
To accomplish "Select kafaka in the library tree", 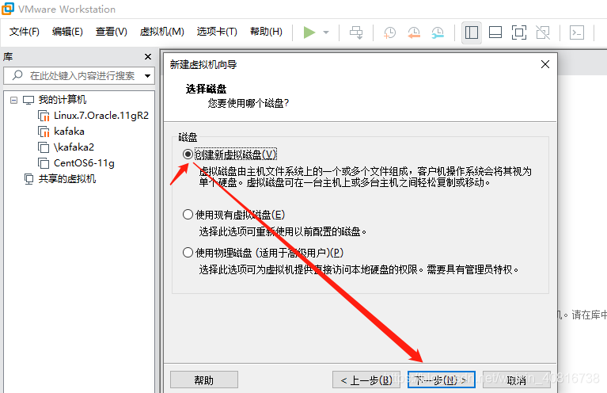I will pos(69,132).
